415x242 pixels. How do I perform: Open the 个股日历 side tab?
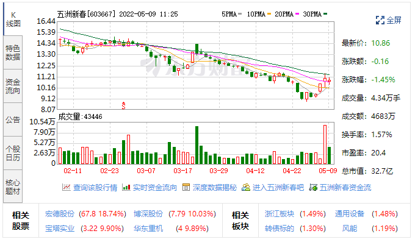pyautogui.click(x=13, y=154)
